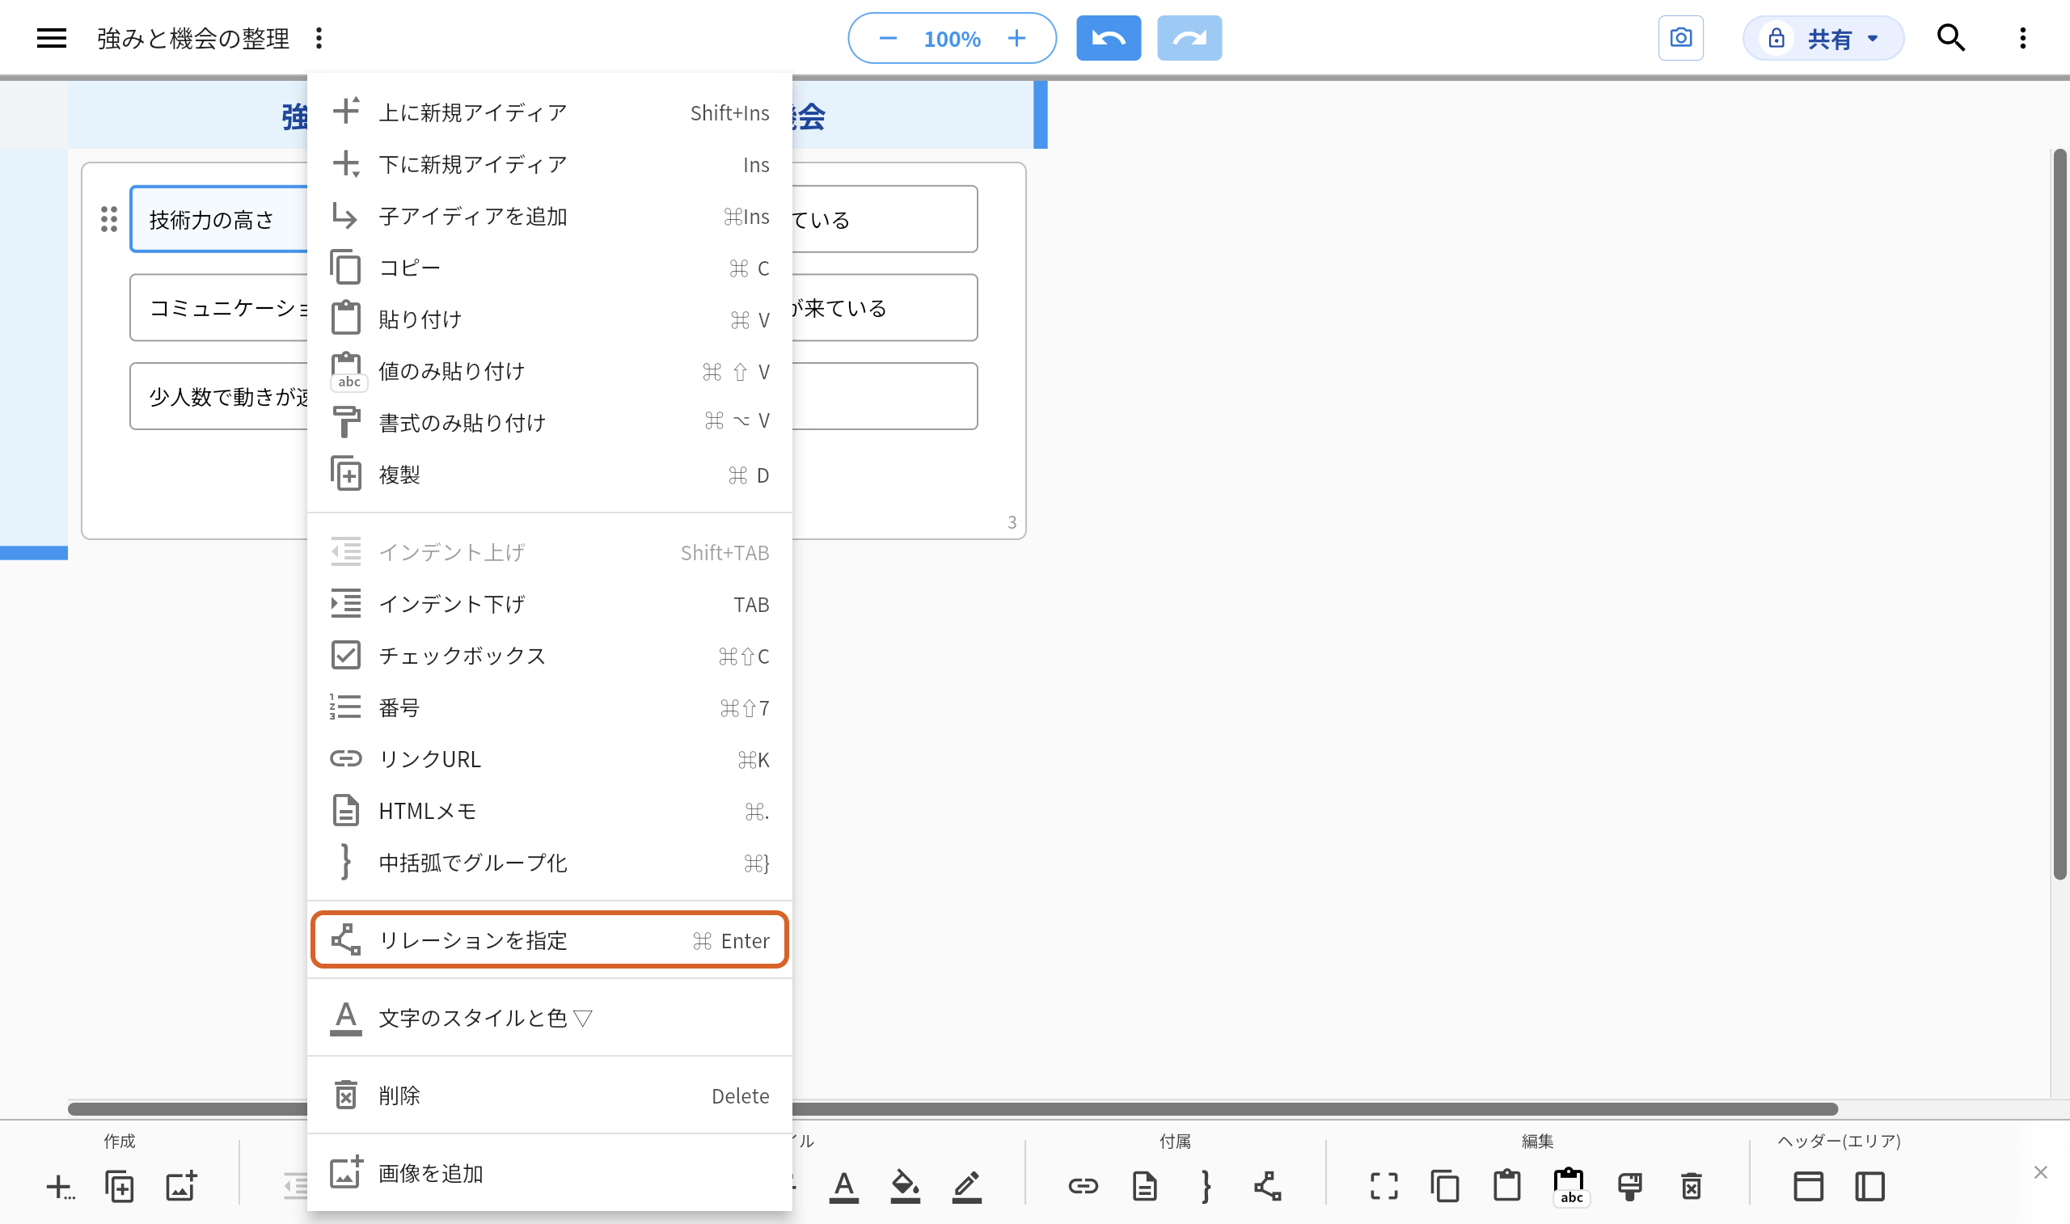
Task: Select the コミュニケーション idea card
Action: [x=219, y=308]
